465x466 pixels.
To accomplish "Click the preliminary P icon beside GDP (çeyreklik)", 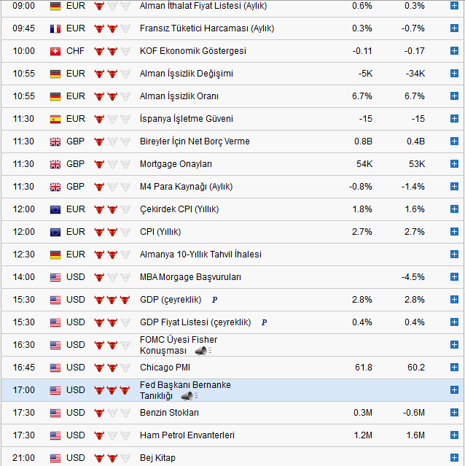I will 214,300.
